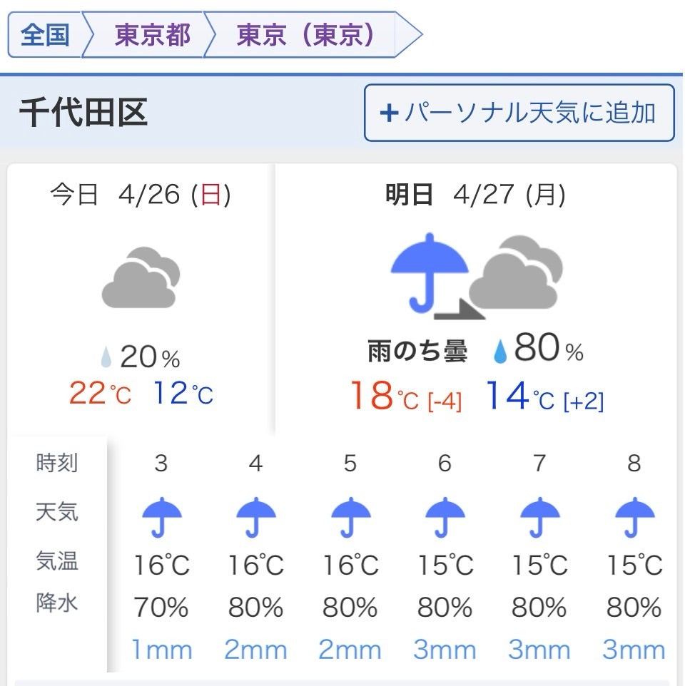The image size is (685, 686).
Task: Click tomorrow's 80% raindrop icon
Action: (500, 352)
